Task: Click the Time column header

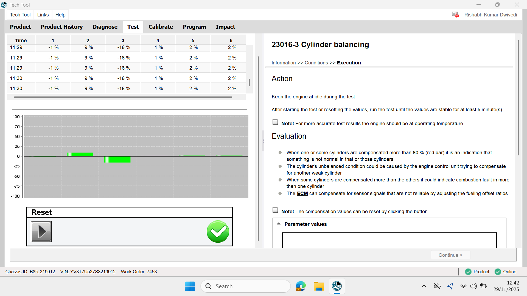Action: coord(21,40)
